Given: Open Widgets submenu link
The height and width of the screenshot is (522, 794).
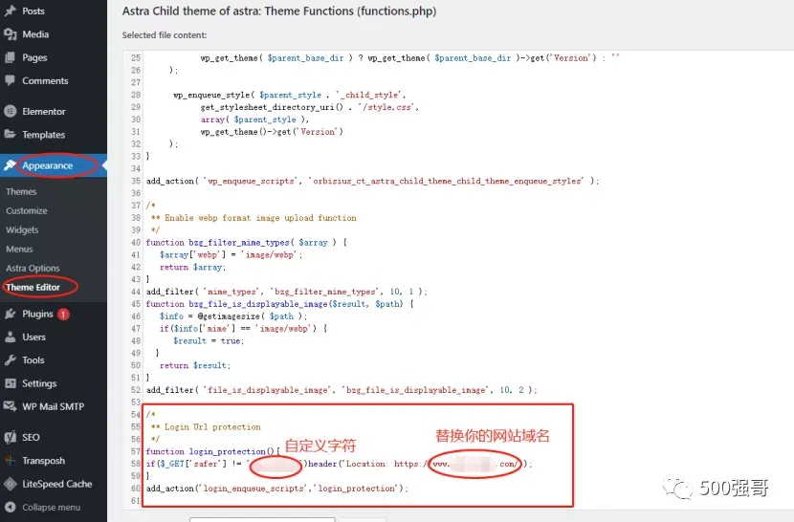Looking at the screenshot, I should [x=22, y=229].
